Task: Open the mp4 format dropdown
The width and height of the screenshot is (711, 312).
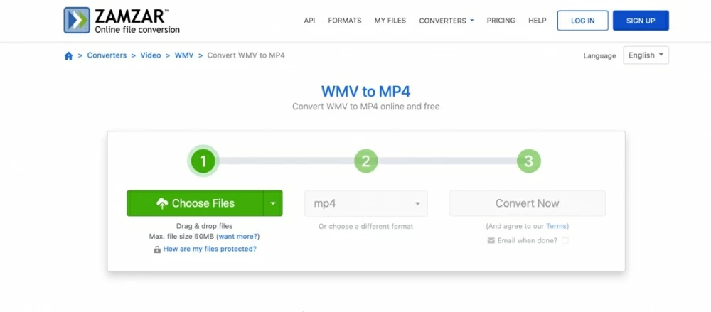Action: point(366,203)
